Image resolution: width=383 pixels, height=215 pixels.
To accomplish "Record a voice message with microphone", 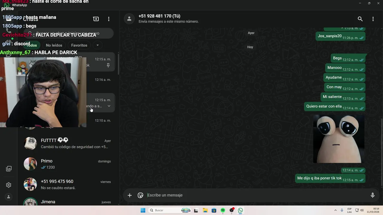I will [373, 195].
